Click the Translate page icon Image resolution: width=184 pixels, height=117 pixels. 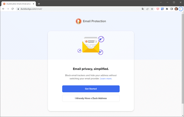(143, 9)
